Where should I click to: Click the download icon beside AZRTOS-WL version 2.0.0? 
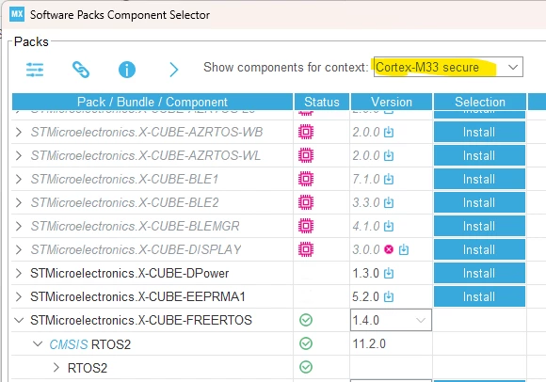pyautogui.click(x=389, y=155)
